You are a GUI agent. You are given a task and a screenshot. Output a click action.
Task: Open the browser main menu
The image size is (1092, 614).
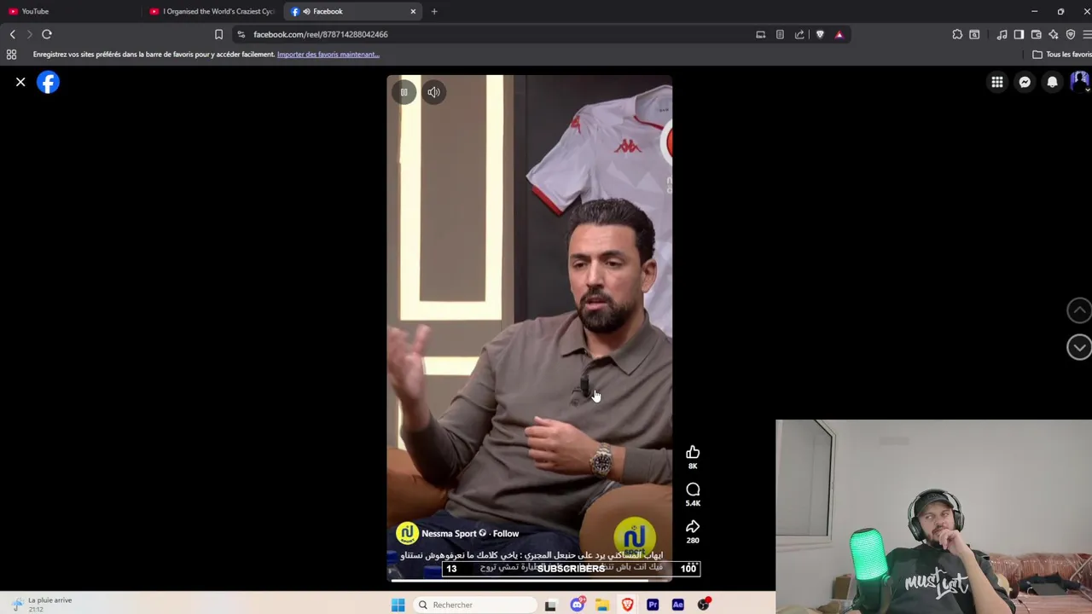[1087, 34]
